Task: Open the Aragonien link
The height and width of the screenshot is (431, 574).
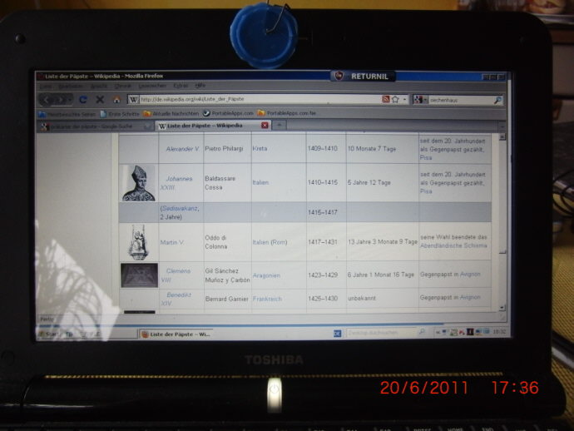Action: 265,275
